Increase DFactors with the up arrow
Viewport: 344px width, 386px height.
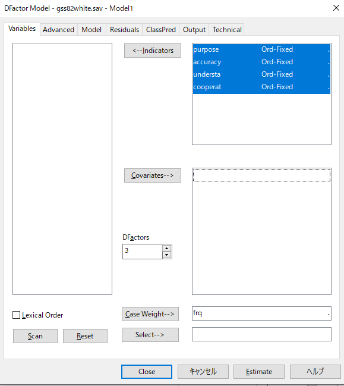tap(167, 248)
